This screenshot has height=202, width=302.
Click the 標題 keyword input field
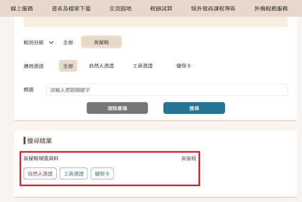point(167,90)
